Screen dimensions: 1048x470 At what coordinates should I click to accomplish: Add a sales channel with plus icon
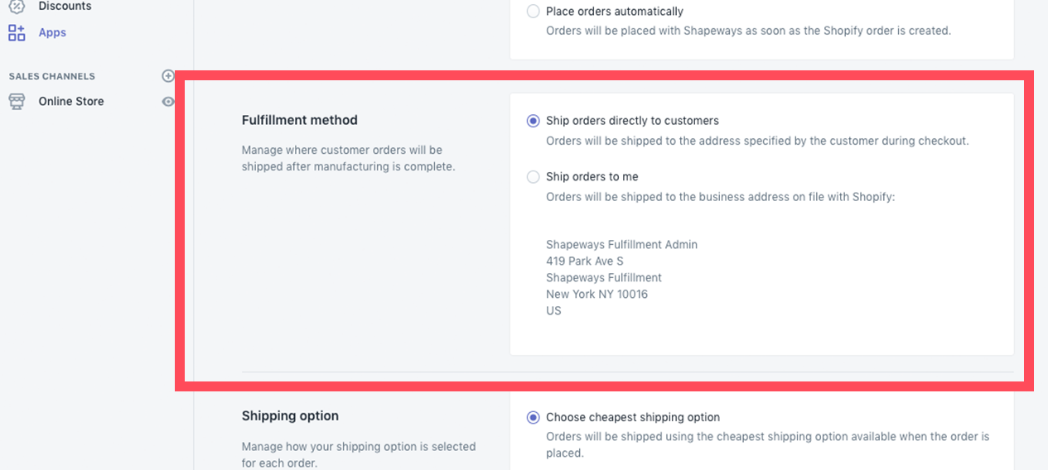click(x=168, y=76)
